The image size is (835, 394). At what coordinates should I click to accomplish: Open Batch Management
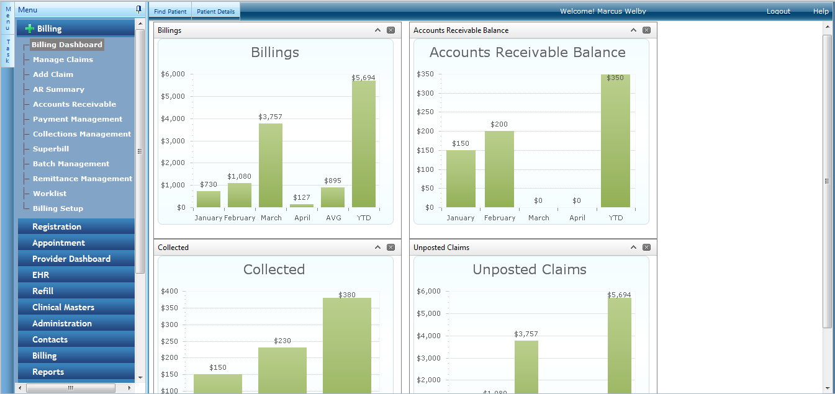point(71,164)
